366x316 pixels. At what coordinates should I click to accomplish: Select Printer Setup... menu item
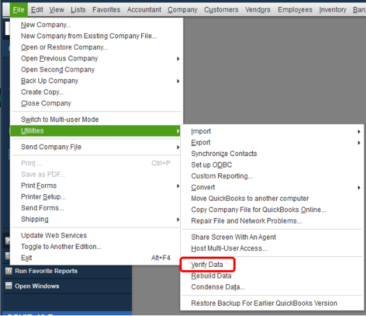coord(43,197)
